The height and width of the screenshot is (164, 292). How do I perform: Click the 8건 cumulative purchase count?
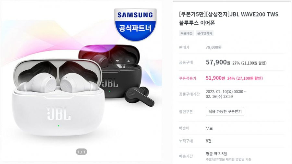point(209,141)
